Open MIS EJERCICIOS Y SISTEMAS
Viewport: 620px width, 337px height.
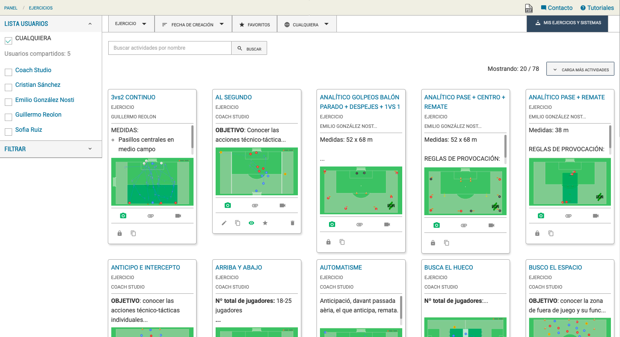click(567, 23)
